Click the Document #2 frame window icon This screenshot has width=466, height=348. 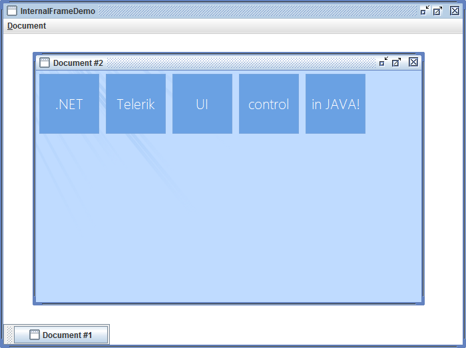point(45,63)
